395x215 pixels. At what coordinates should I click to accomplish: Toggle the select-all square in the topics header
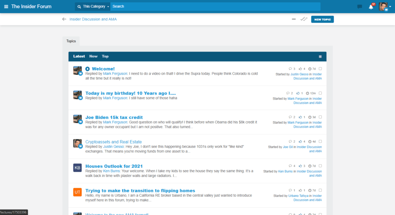tap(320, 57)
